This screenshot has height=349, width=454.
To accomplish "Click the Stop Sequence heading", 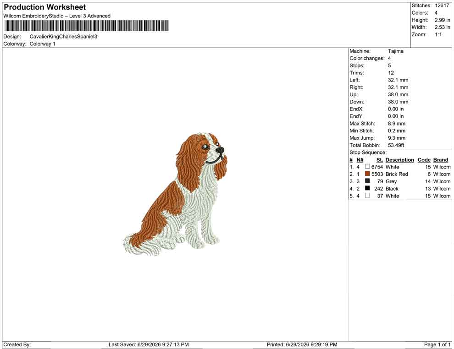I will click(x=368, y=153).
